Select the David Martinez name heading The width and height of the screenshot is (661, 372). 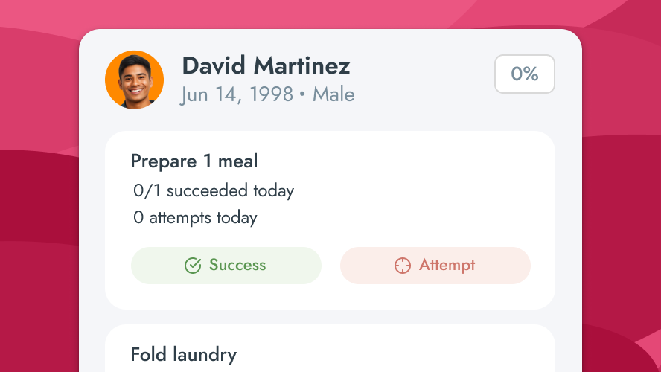(266, 66)
